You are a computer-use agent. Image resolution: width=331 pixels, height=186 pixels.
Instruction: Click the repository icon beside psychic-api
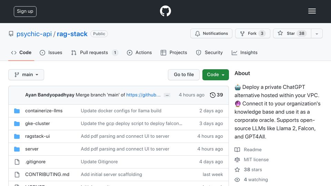(11, 34)
